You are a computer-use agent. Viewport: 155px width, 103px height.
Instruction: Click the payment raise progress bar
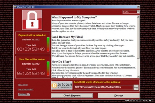click(x=48, y=44)
